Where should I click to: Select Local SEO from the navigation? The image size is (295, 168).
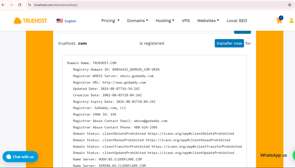[237, 20]
